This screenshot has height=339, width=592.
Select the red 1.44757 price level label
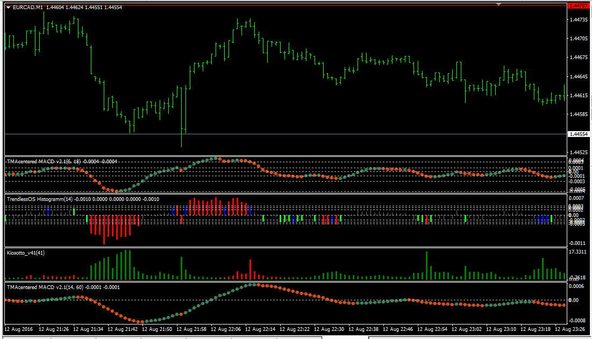pos(578,6)
